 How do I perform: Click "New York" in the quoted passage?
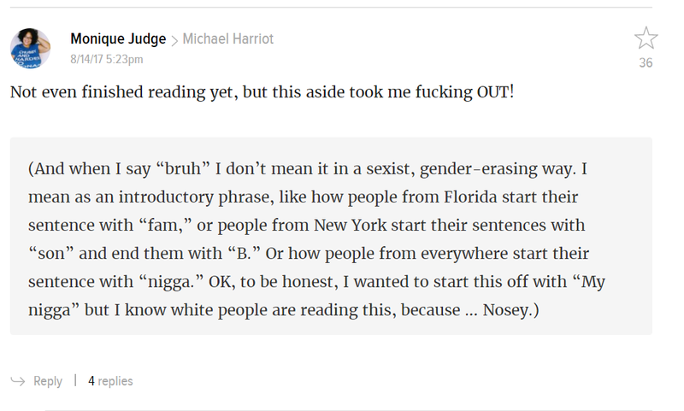coord(350,226)
